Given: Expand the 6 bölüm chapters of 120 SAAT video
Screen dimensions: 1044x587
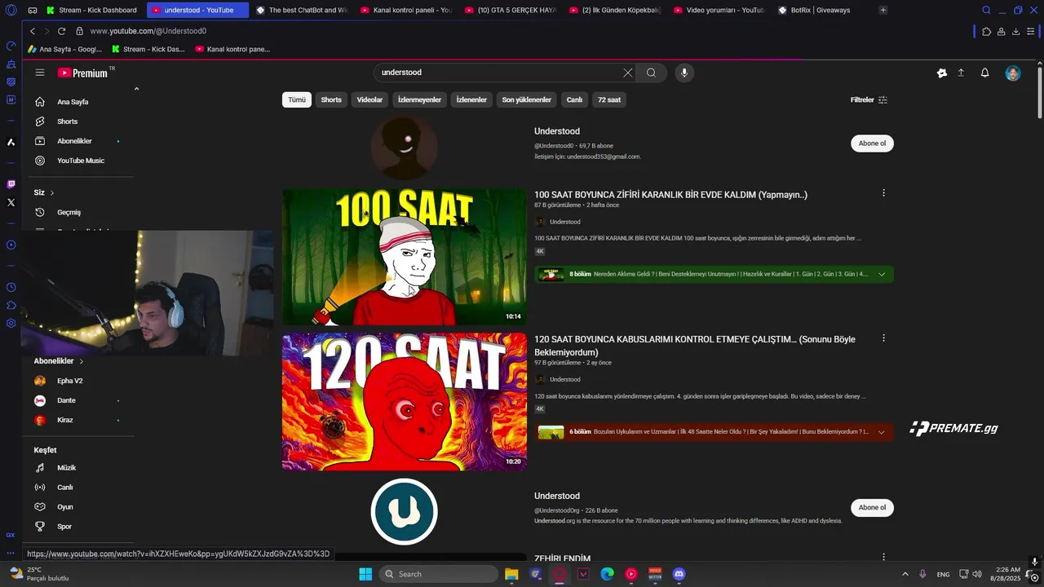Looking at the screenshot, I should pyautogui.click(x=882, y=432).
